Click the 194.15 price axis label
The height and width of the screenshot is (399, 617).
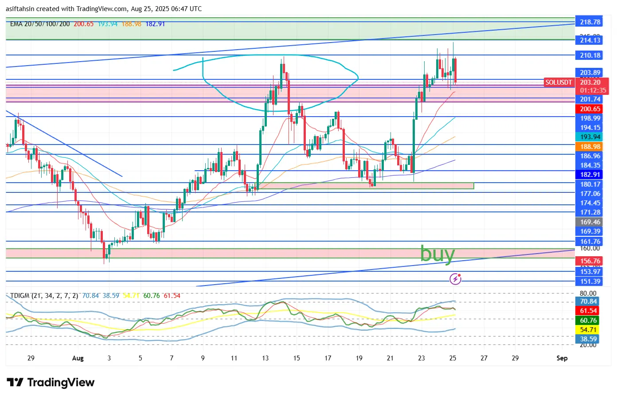point(590,128)
